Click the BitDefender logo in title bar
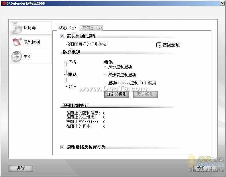 [x=4, y=3]
